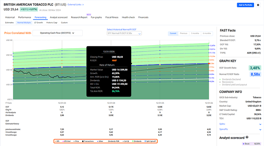Switch to the Historical tab
This screenshot has height=146, width=264.
click(x=10, y=17)
